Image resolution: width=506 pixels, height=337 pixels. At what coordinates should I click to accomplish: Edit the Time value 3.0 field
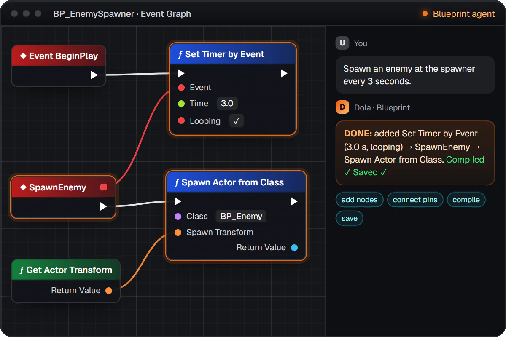(x=227, y=104)
